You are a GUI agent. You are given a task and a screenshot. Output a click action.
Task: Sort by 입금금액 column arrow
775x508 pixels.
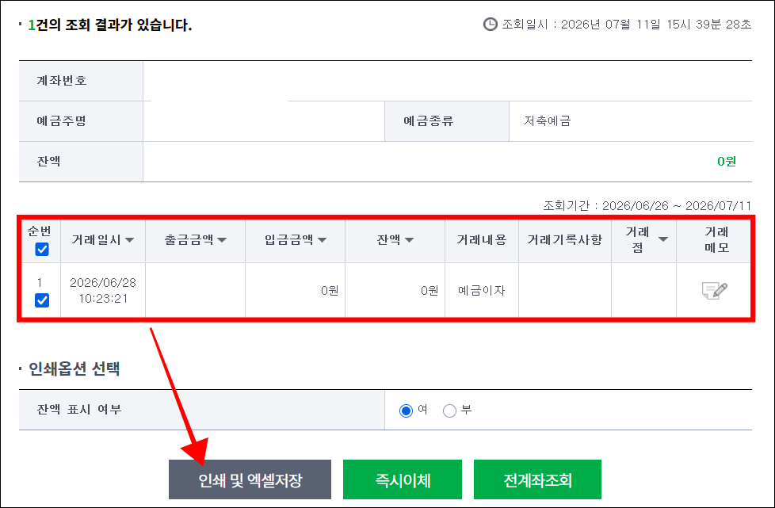323,240
